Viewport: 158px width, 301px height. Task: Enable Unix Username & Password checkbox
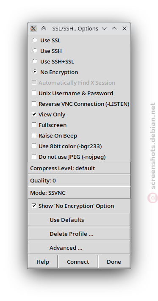[34, 93]
